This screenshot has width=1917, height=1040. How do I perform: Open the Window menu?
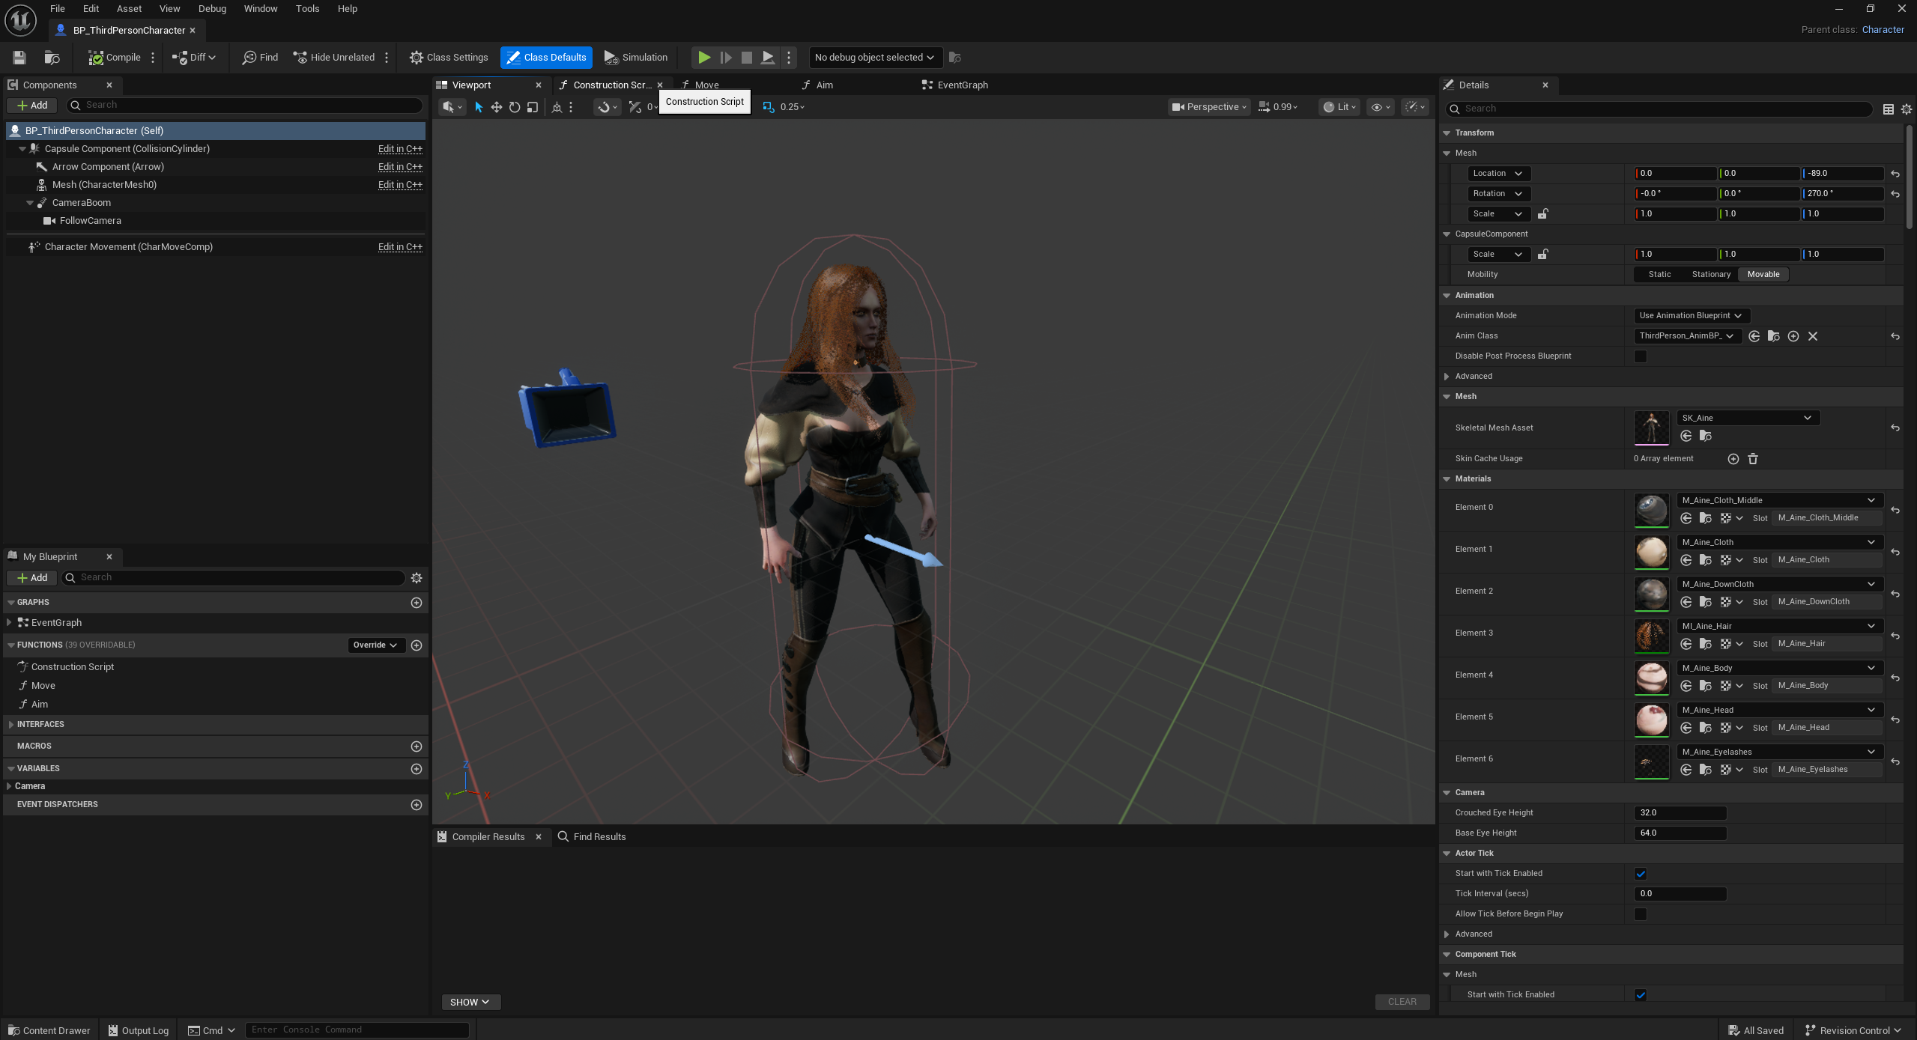coord(261,9)
